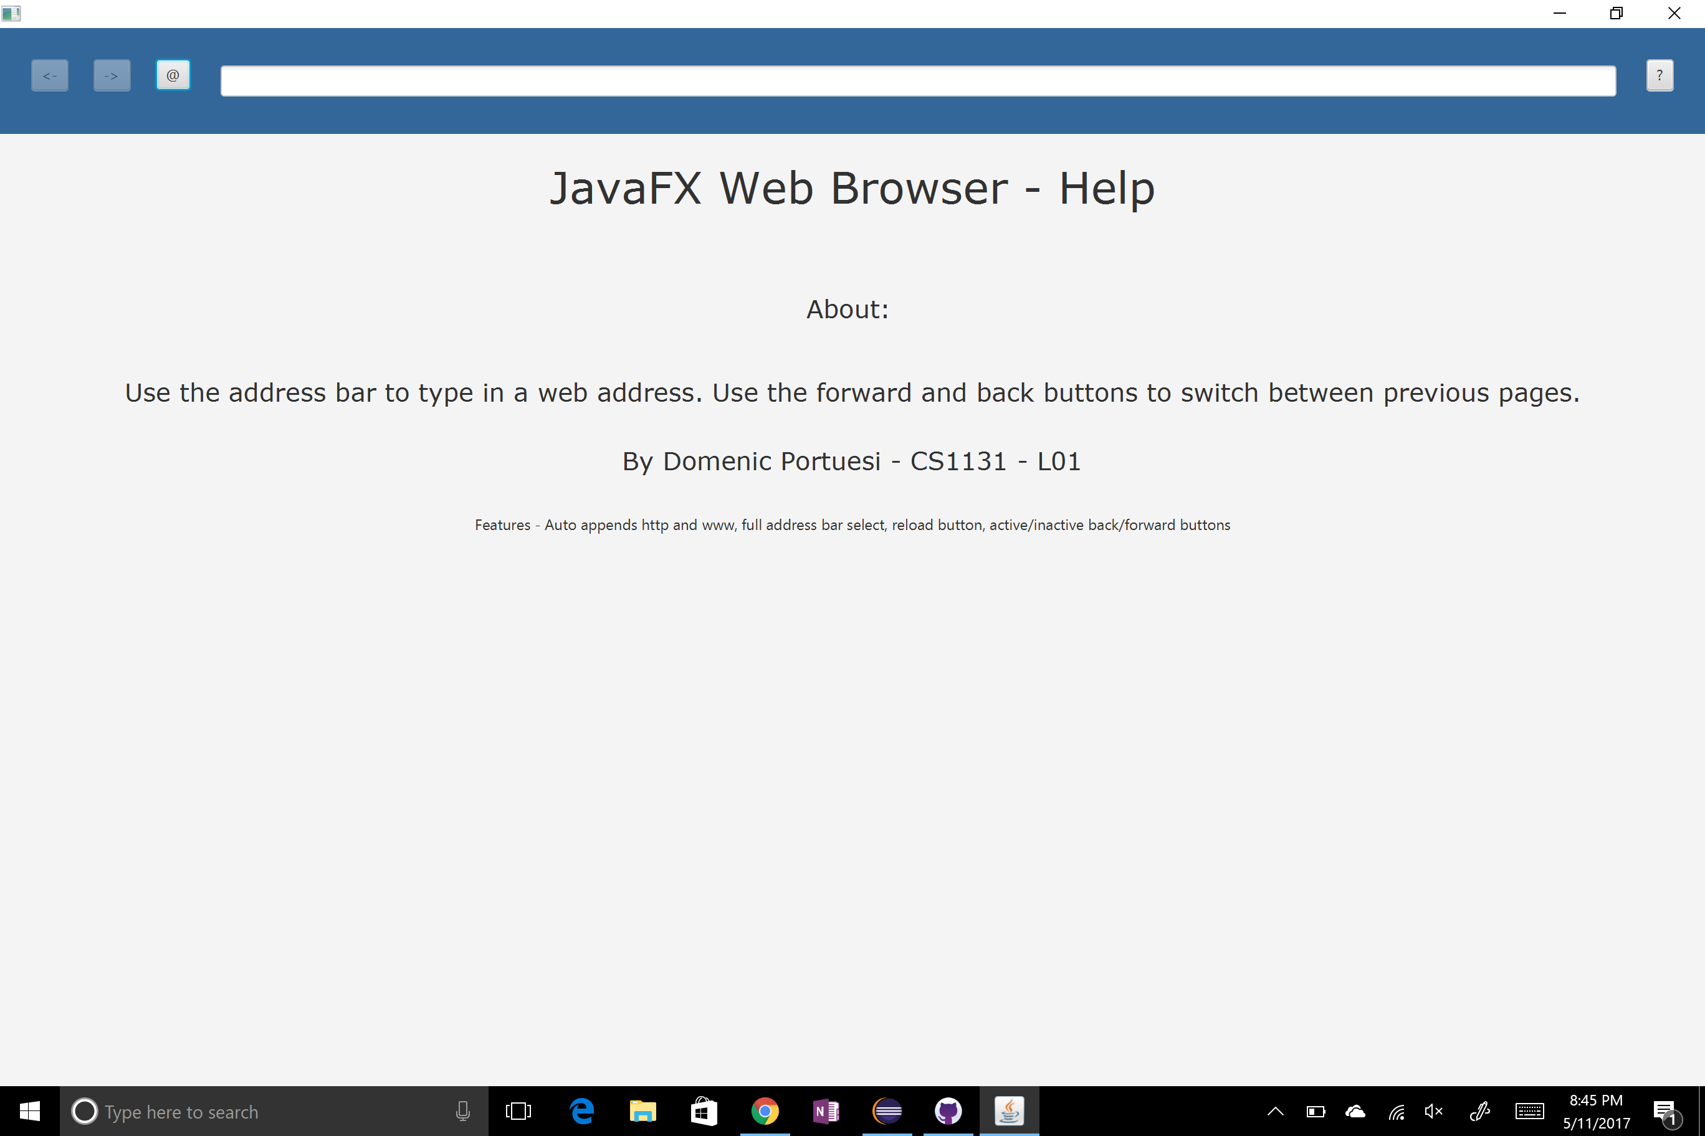Switch to Eclipse IDE in taskbar
This screenshot has width=1705, height=1136.
[887, 1110]
